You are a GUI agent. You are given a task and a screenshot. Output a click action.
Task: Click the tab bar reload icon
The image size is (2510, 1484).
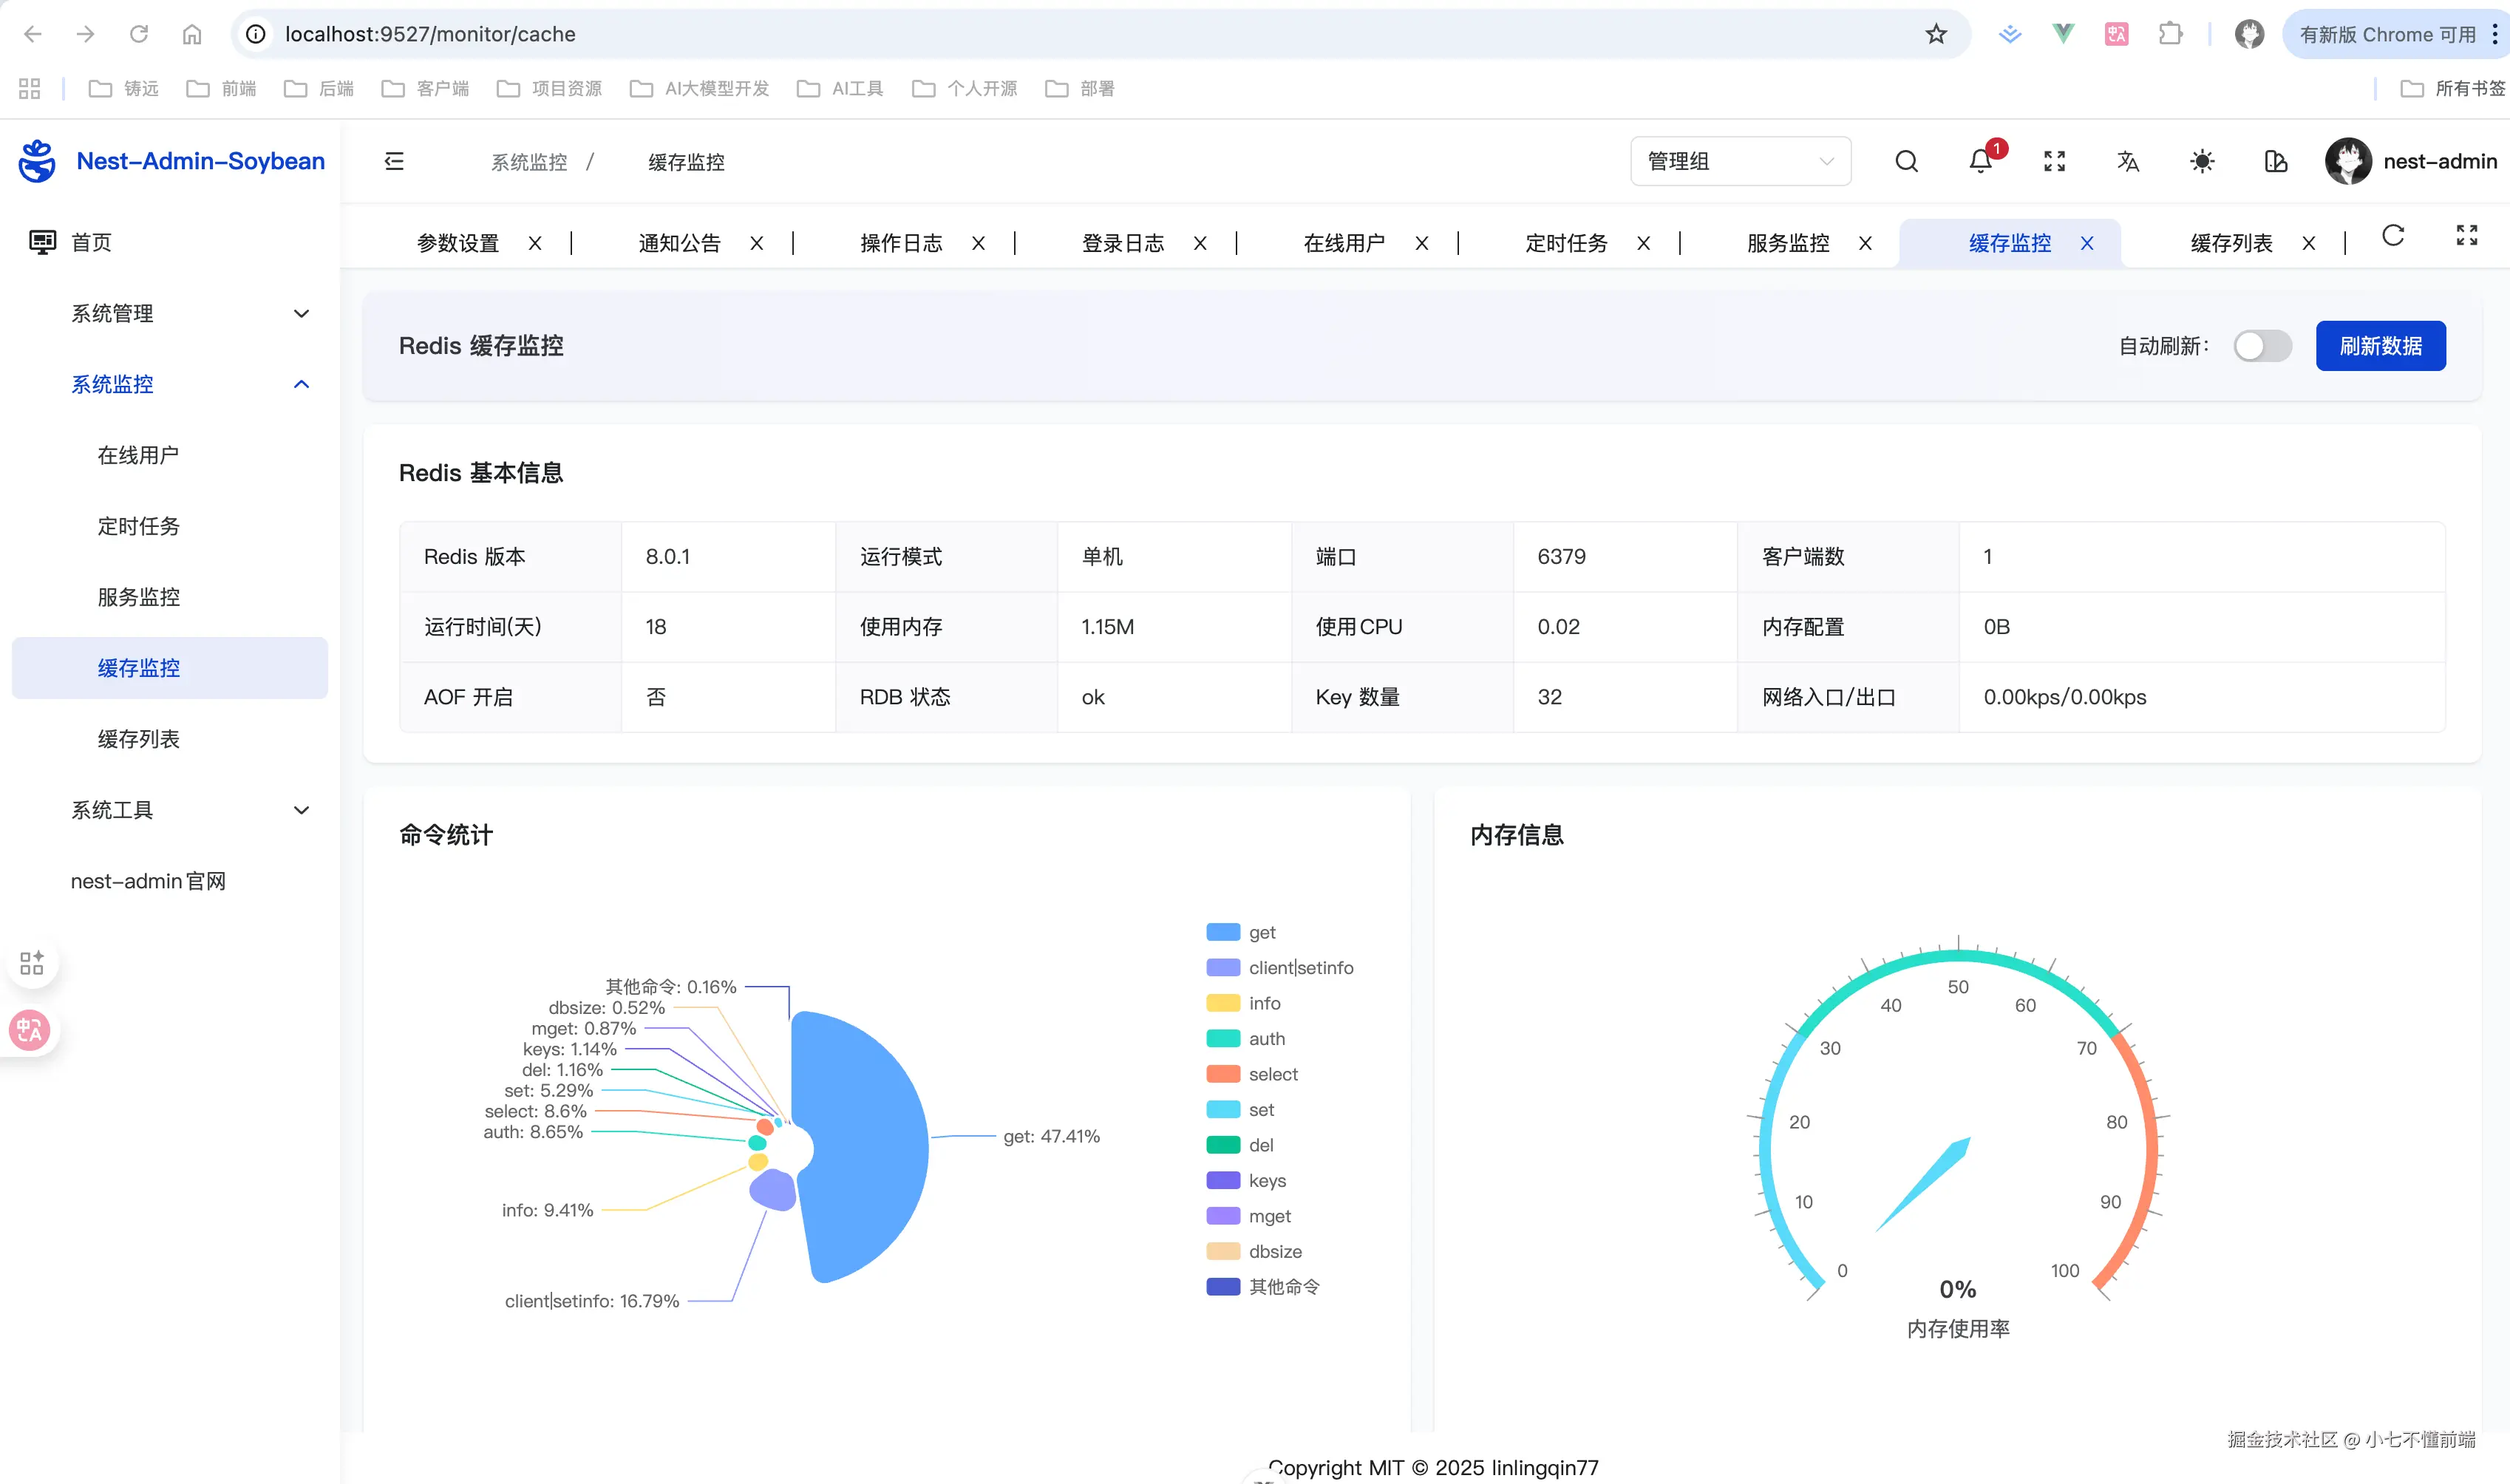pyautogui.click(x=2393, y=236)
